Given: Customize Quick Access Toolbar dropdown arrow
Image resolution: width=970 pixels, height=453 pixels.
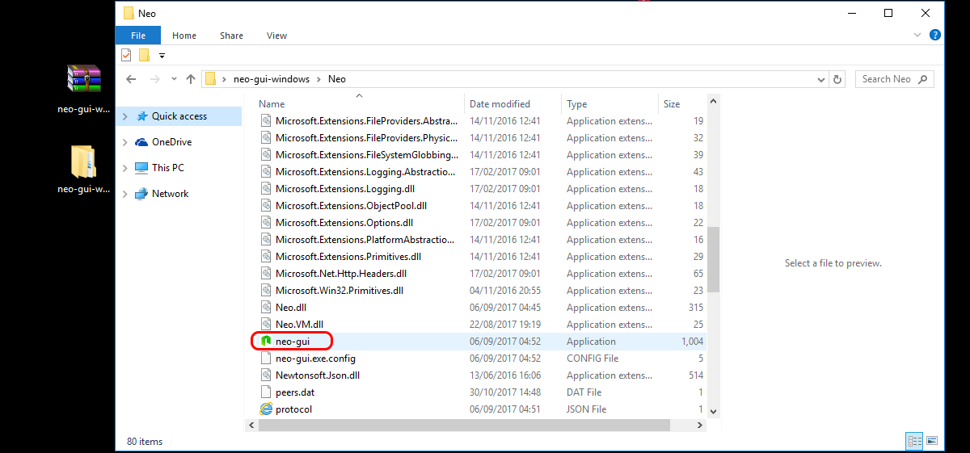Looking at the screenshot, I should click(x=162, y=56).
